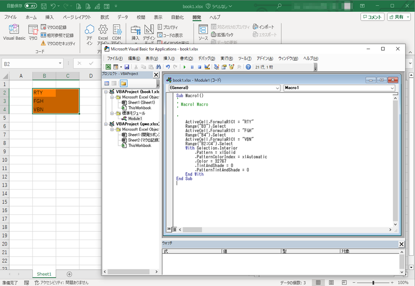
Task: Click Break (pause) button in VBA toolbar
Action: click(x=192, y=67)
